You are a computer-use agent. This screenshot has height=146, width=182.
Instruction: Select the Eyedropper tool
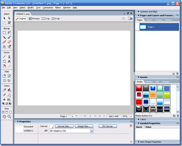pyautogui.click(x=4, y=90)
